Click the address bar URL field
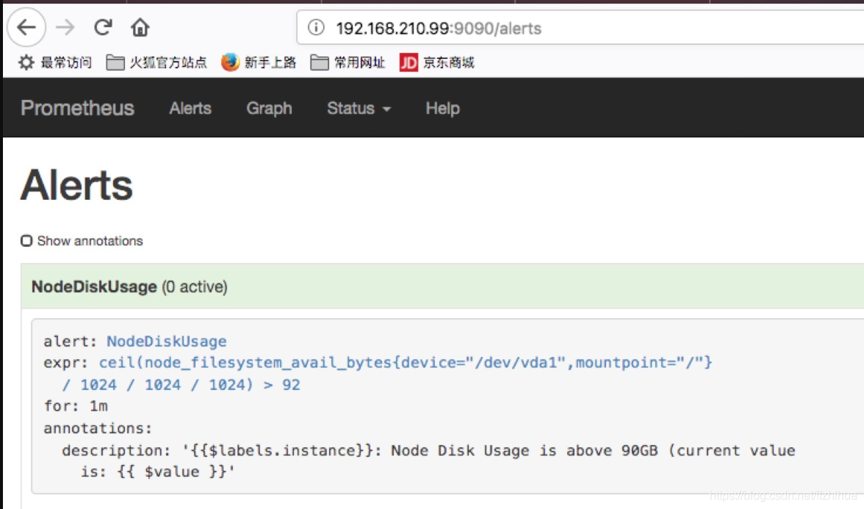The width and height of the screenshot is (864, 509). tap(580, 28)
